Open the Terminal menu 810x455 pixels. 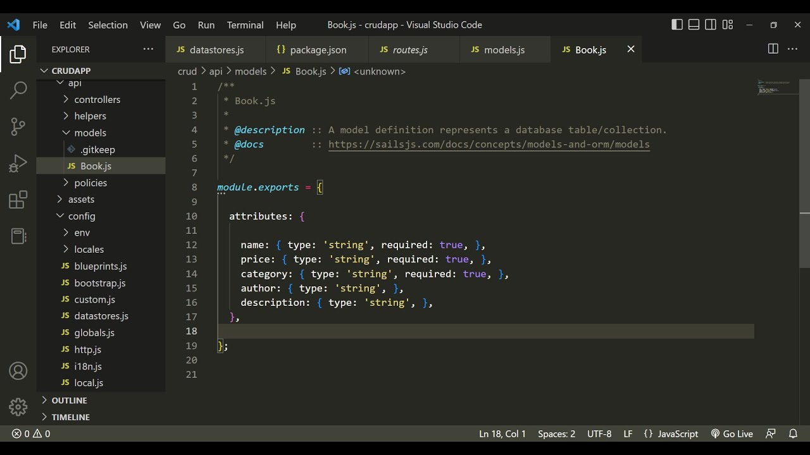click(245, 25)
